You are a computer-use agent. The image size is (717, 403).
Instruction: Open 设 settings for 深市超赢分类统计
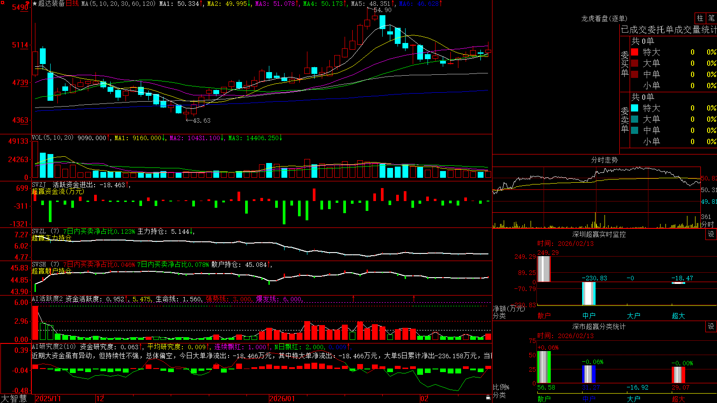coord(711,326)
